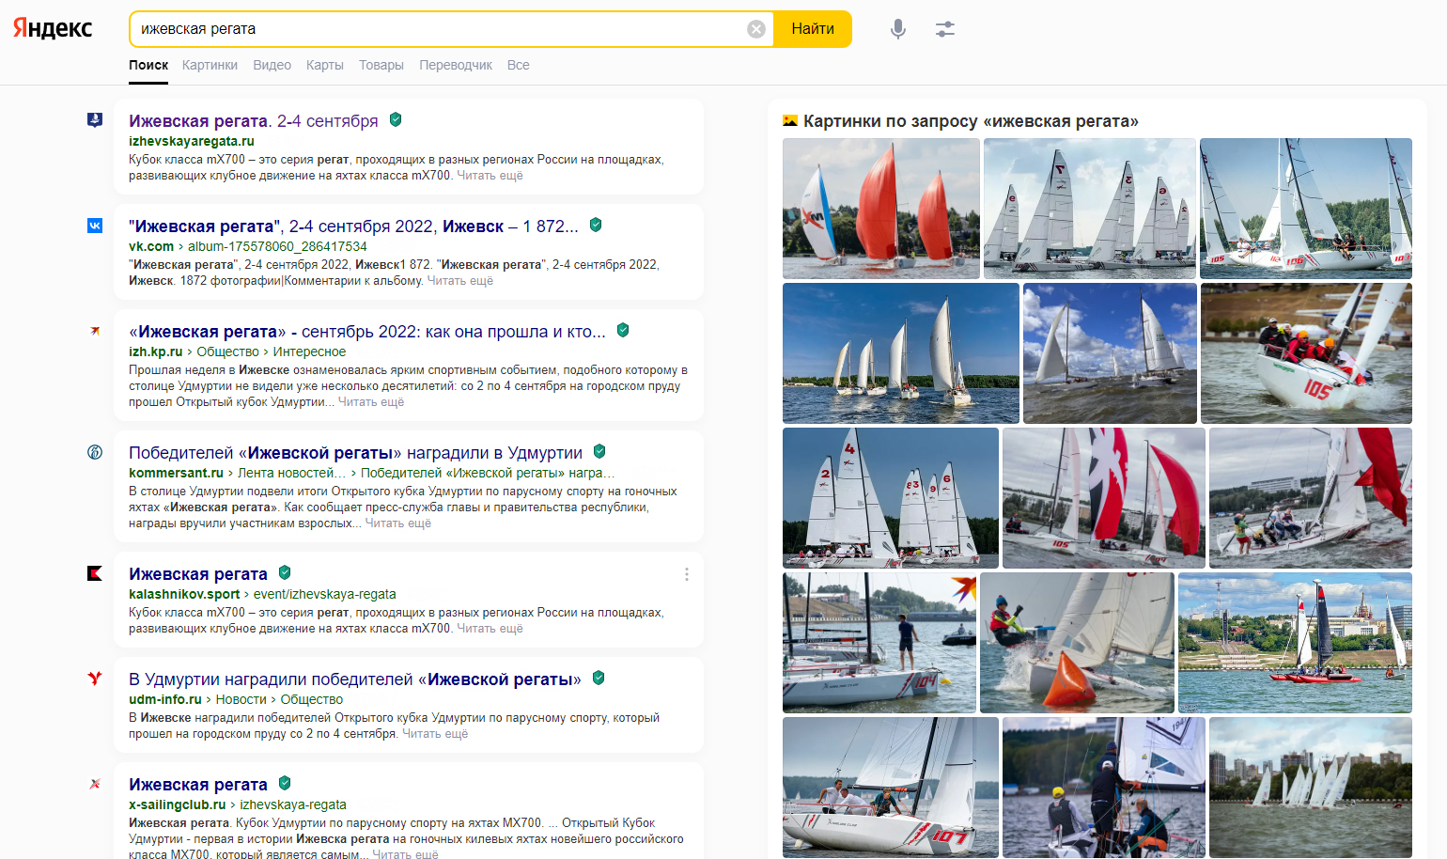The image size is (1447, 859).
Task: Start voice search with the microphone icon
Action: point(898,29)
